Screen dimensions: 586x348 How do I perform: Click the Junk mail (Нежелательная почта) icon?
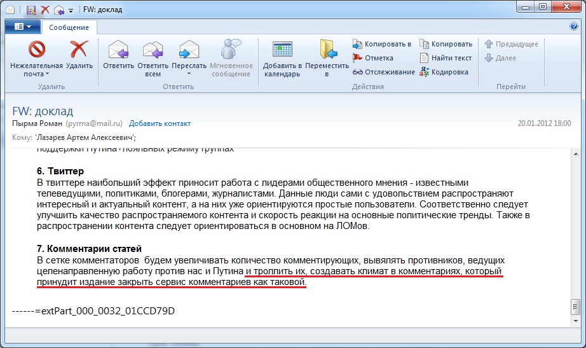(36, 50)
